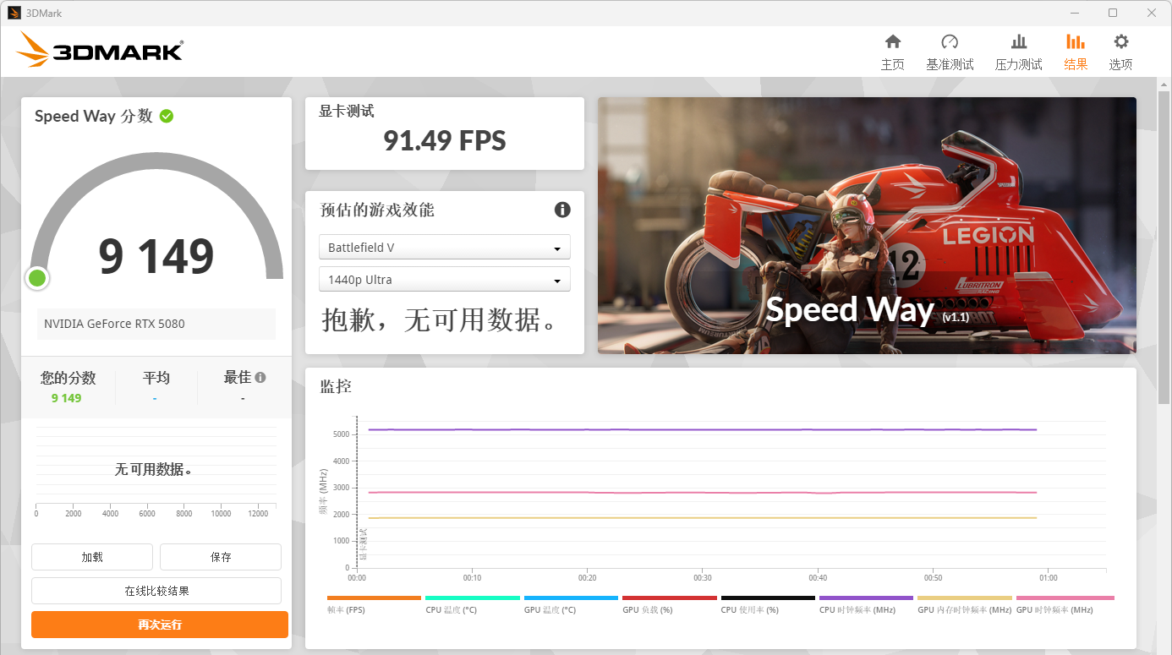Toggle the GPU 负载 legend swatch

(670, 598)
